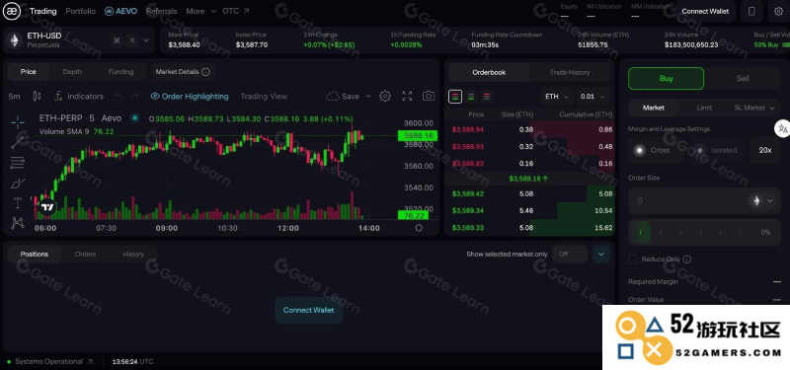The width and height of the screenshot is (790, 370).
Task: Click the order size percentage slider
Action: [x=704, y=233]
